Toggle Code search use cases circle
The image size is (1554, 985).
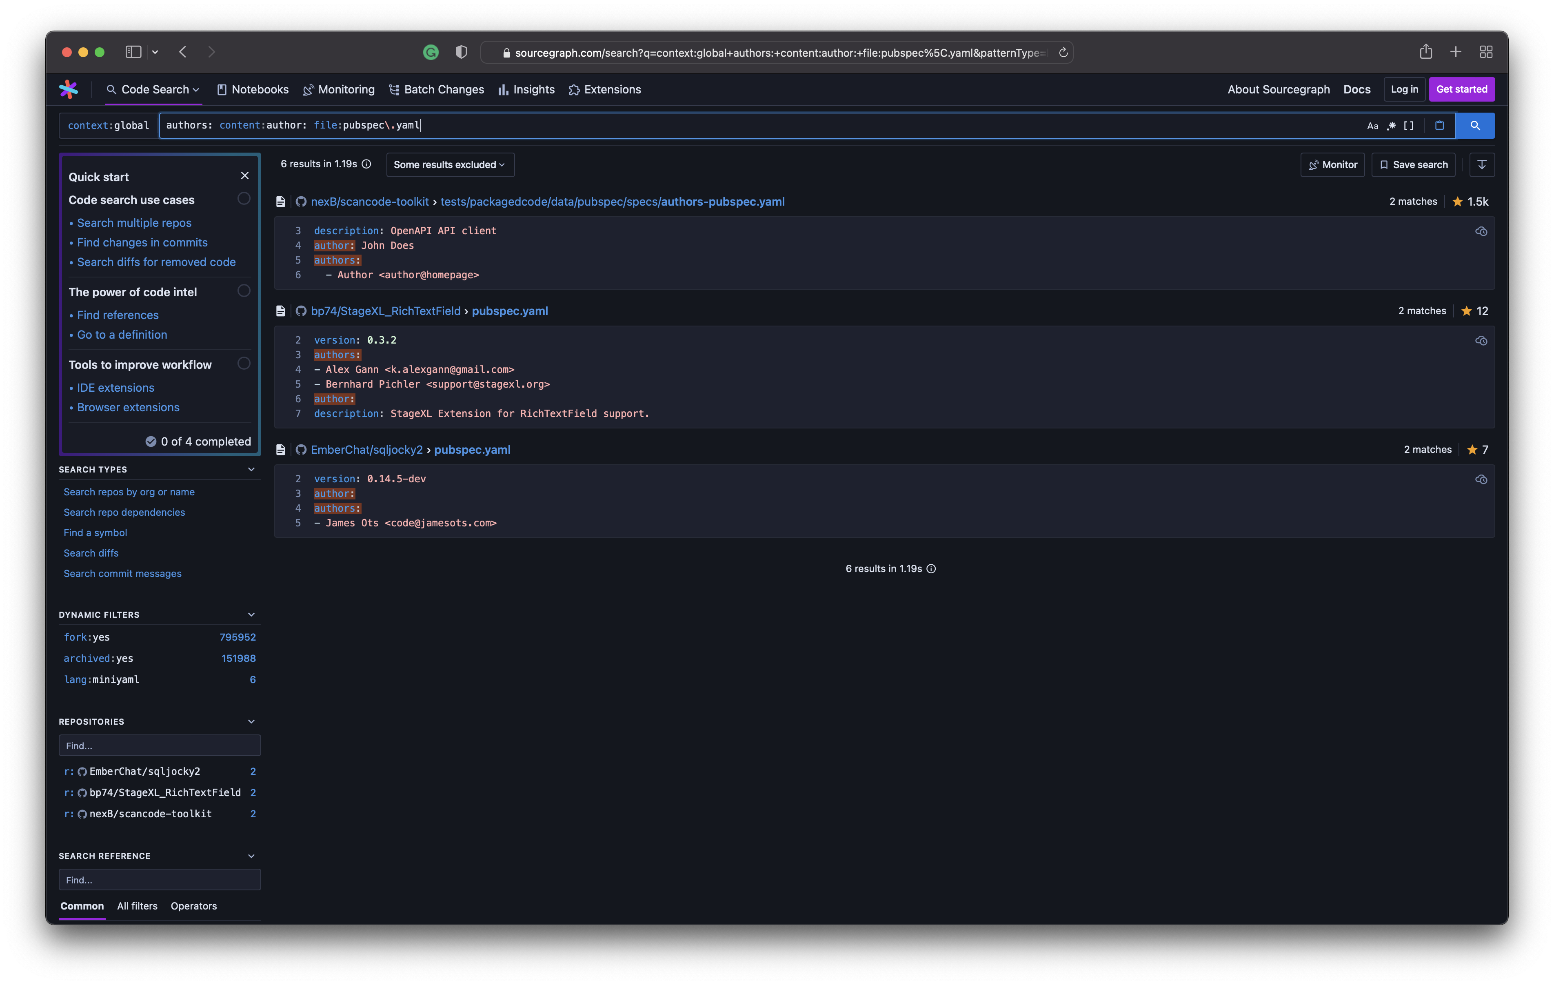[244, 198]
